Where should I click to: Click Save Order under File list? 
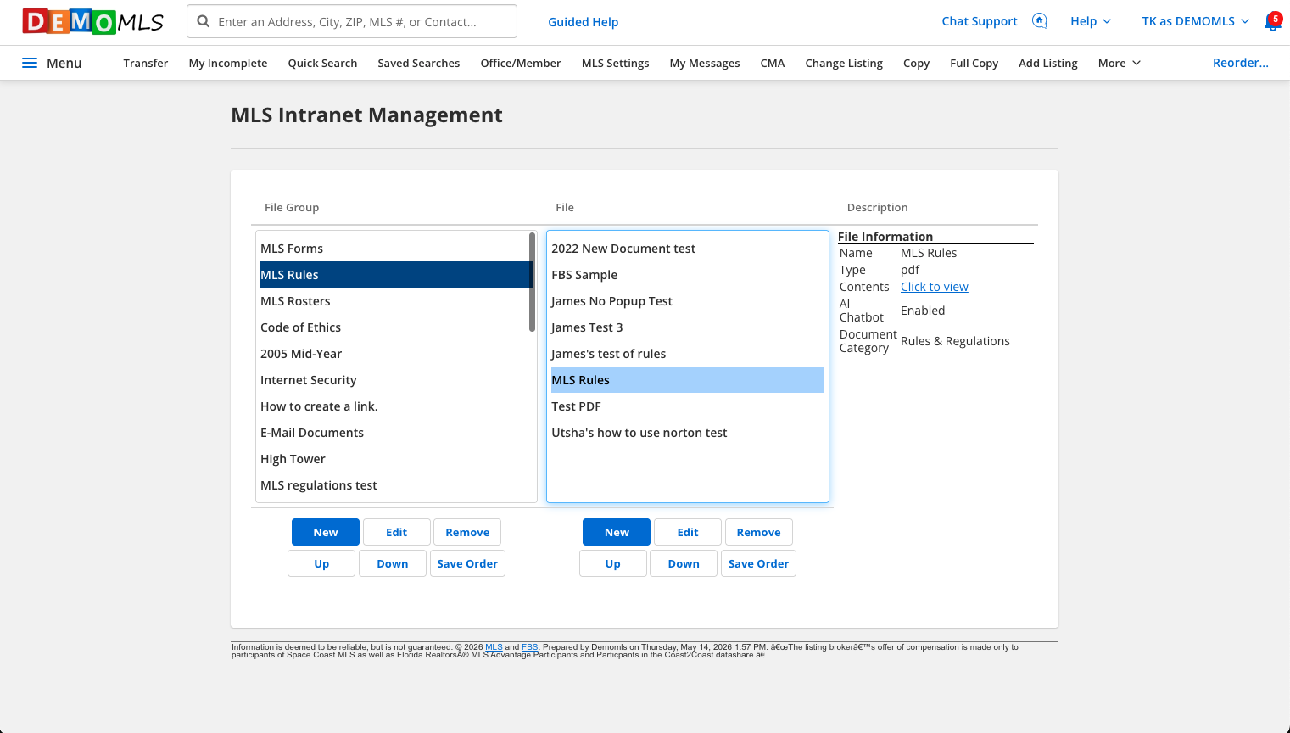pyautogui.click(x=758, y=563)
